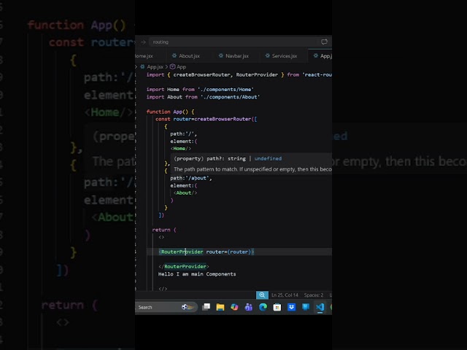Click the opening <RouterProvider router={router}> tag
This screenshot has height=350, width=467.
click(x=206, y=252)
